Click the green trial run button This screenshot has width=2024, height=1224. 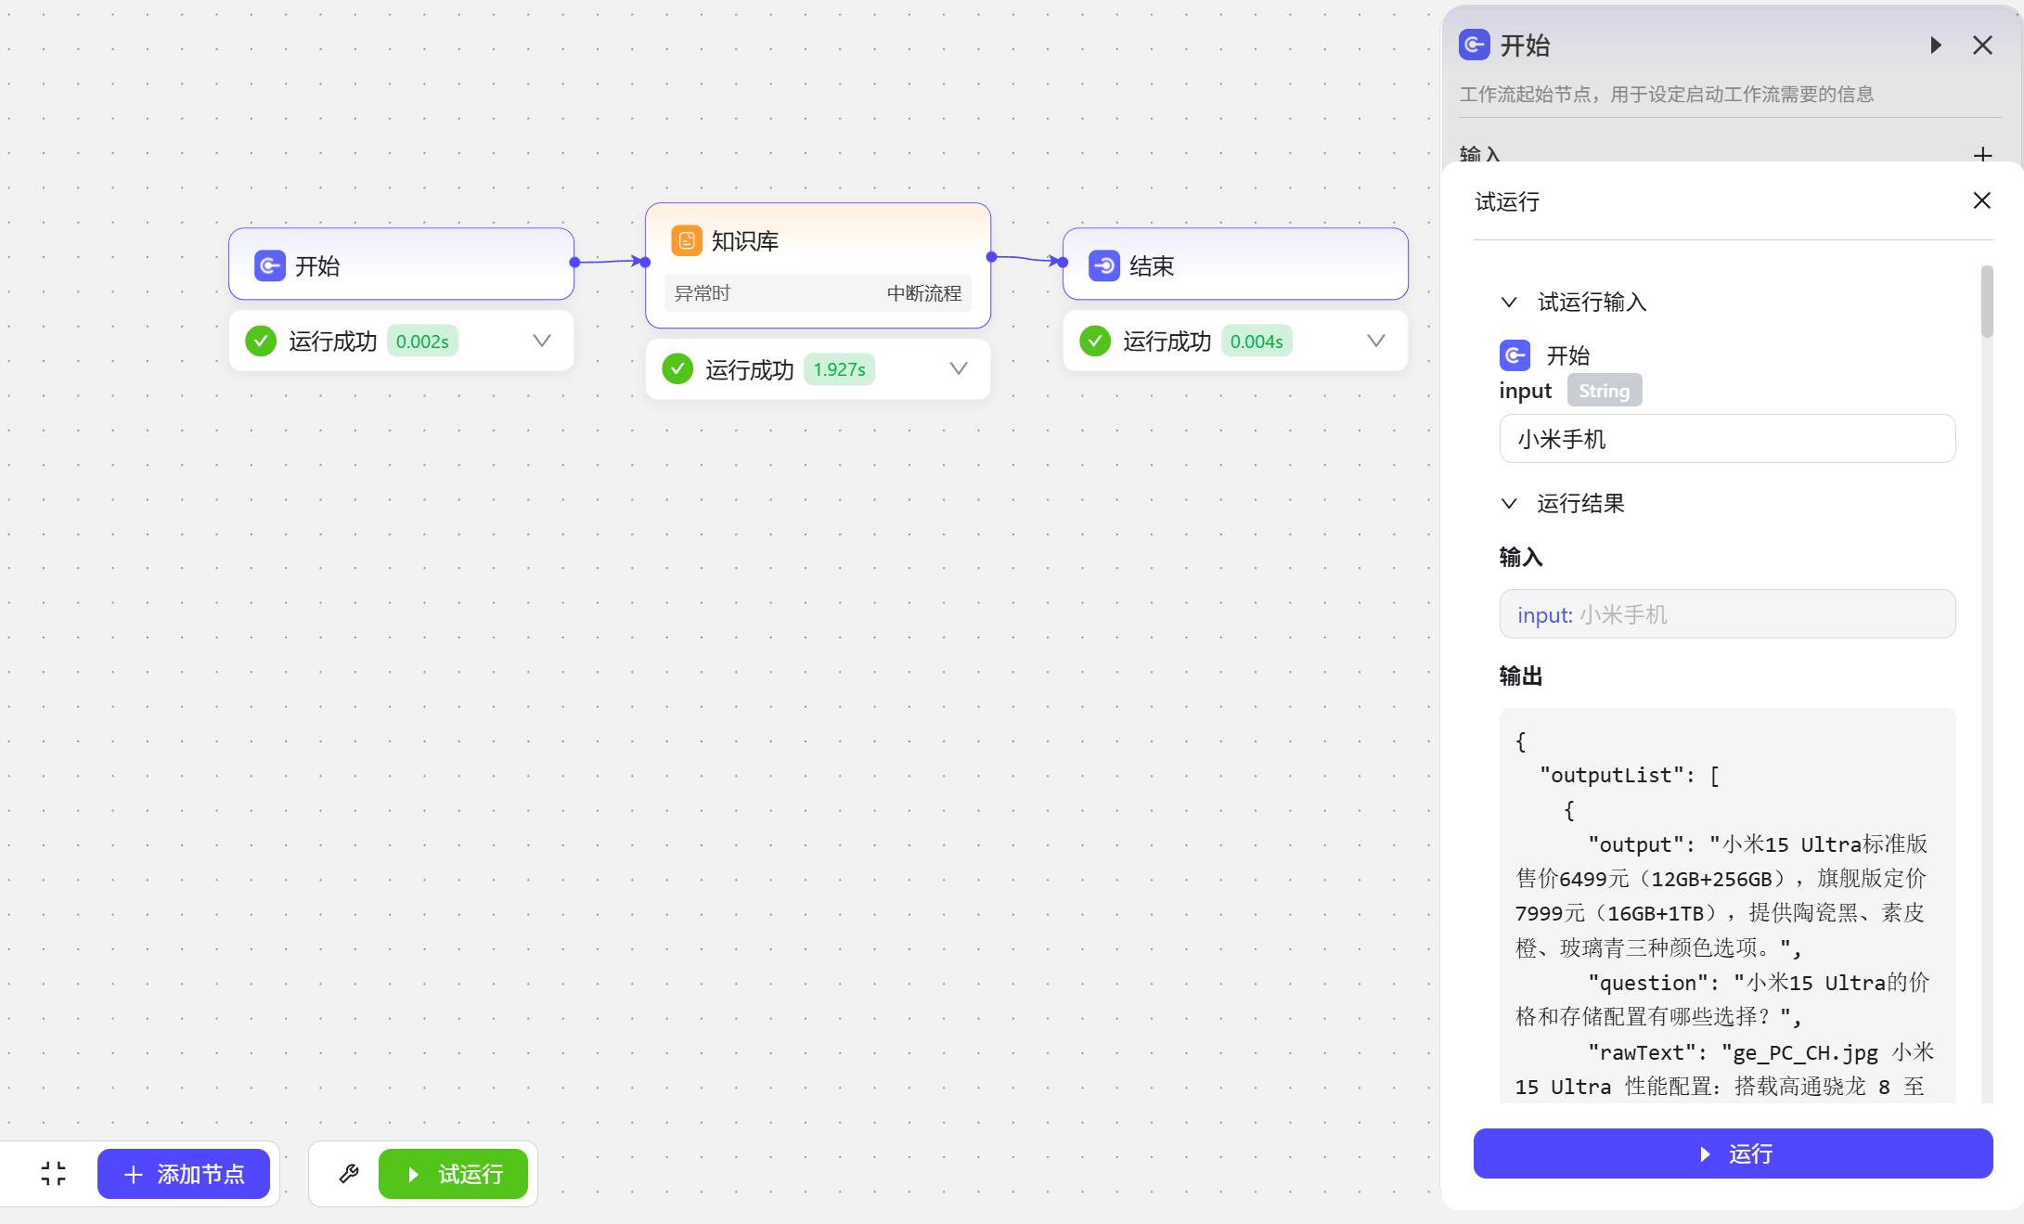[x=453, y=1174]
